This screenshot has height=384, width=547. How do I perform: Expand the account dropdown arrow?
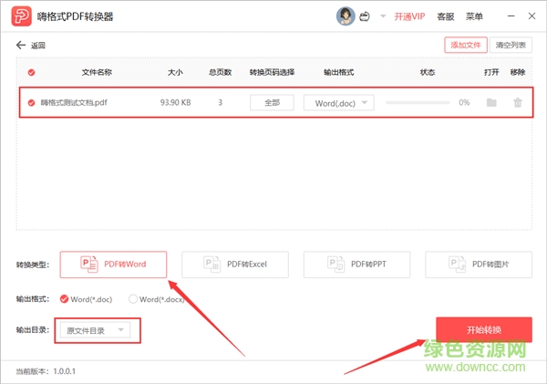[383, 16]
